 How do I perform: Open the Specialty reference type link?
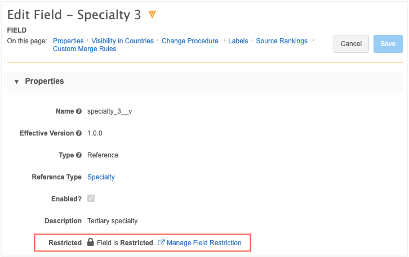[x=101, y=177]
